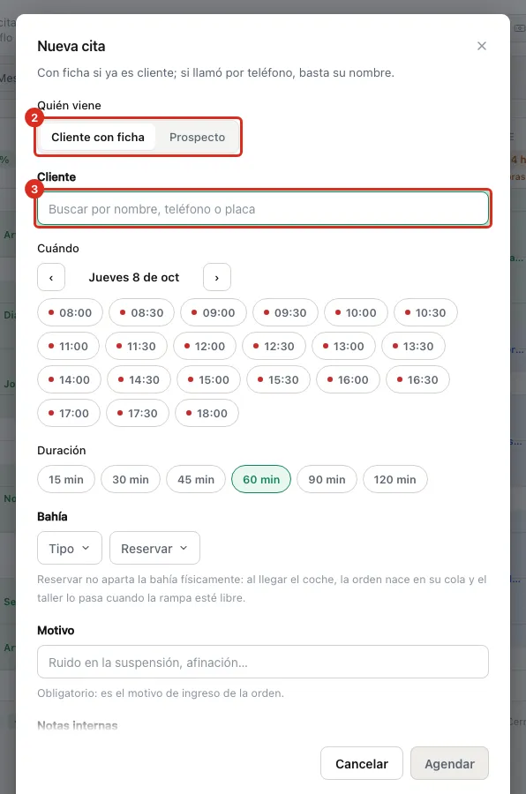
Task: Select the 11:00 time slot
Action: 69,346
